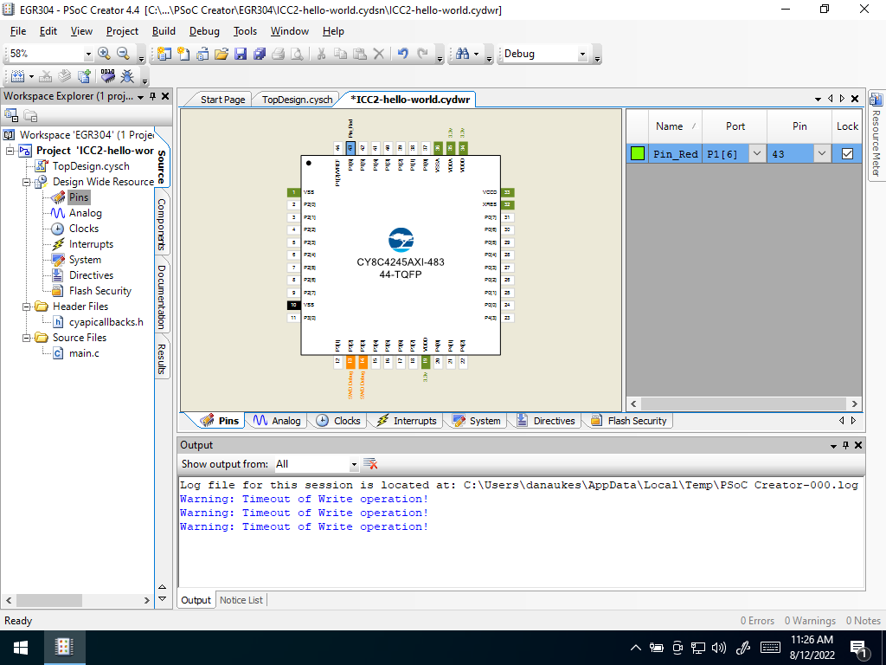Open the File menu

tap(18, 31)
